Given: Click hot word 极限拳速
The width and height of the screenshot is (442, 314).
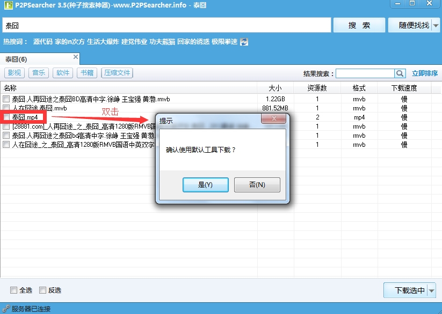Looking at the screenshot, I should click(224, 42).
